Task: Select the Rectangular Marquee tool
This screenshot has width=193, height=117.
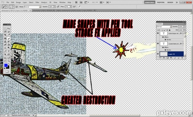Action: tap(5, 29)
